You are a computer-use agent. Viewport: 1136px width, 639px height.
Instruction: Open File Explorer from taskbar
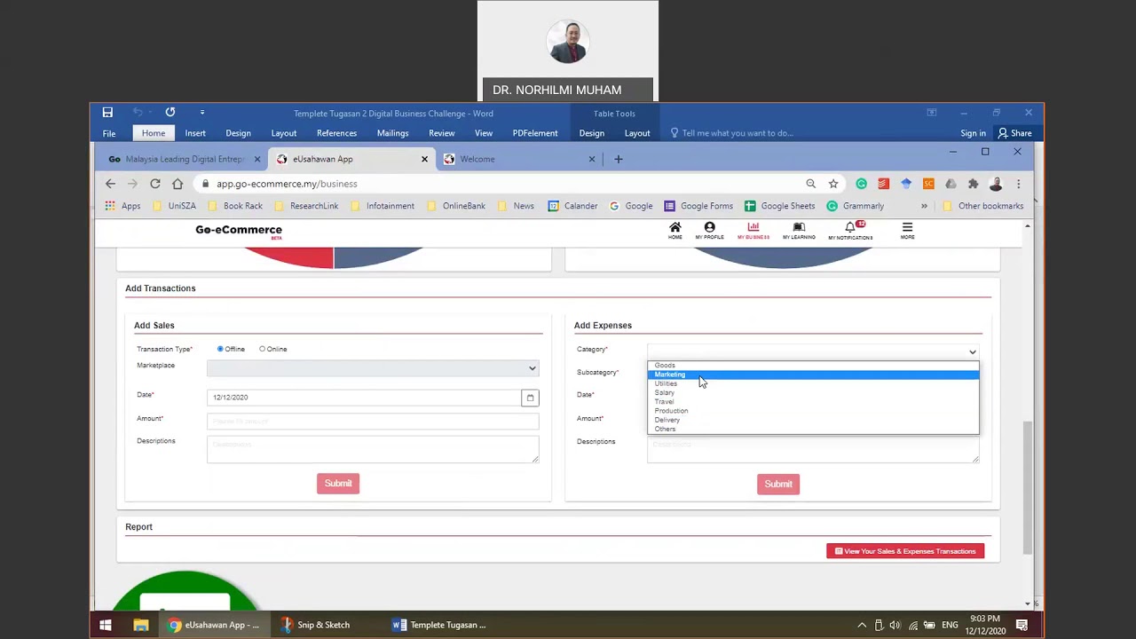point(140,625)
